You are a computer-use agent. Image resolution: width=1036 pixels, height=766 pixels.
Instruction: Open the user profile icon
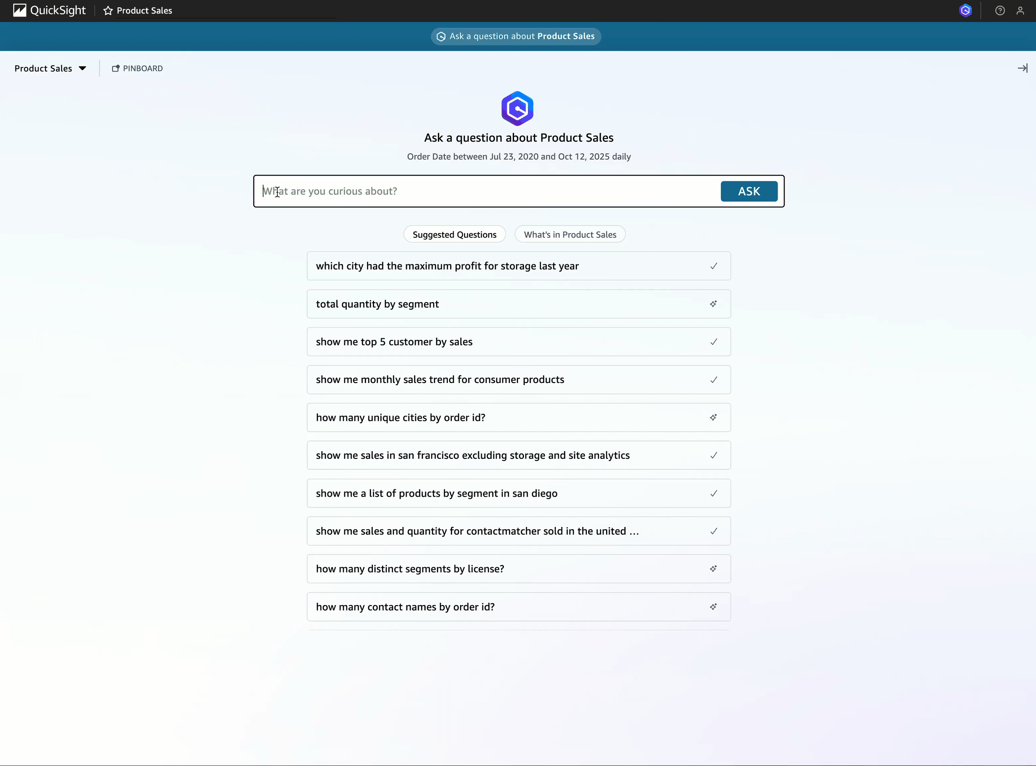(x=1020, y=11)
